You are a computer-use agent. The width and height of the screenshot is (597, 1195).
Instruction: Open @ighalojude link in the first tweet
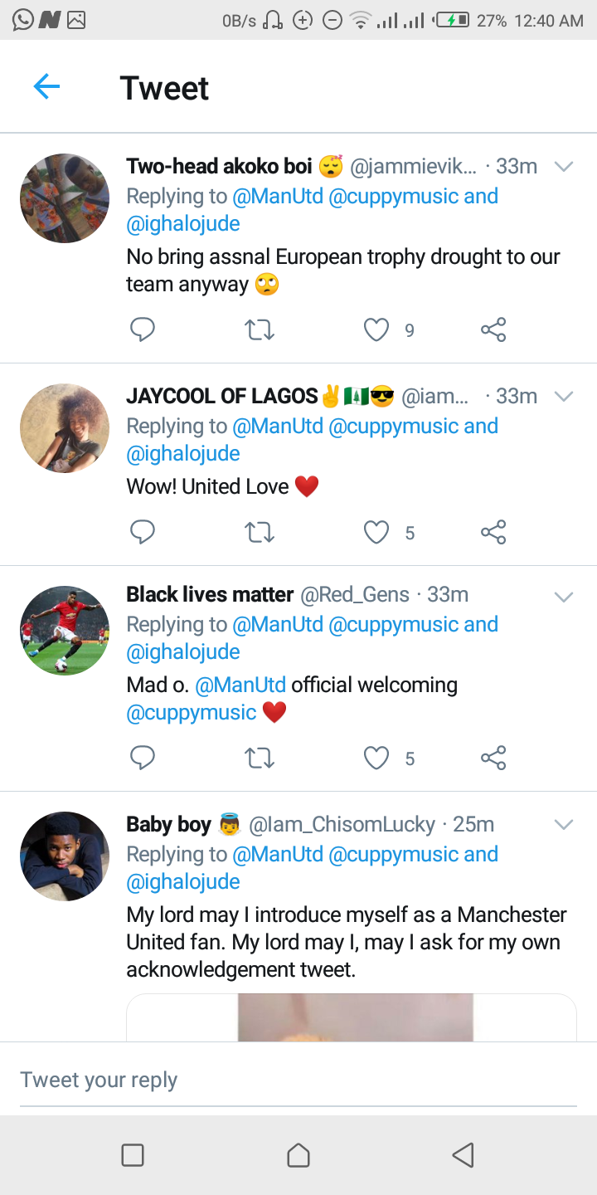(x=183, y=224)
